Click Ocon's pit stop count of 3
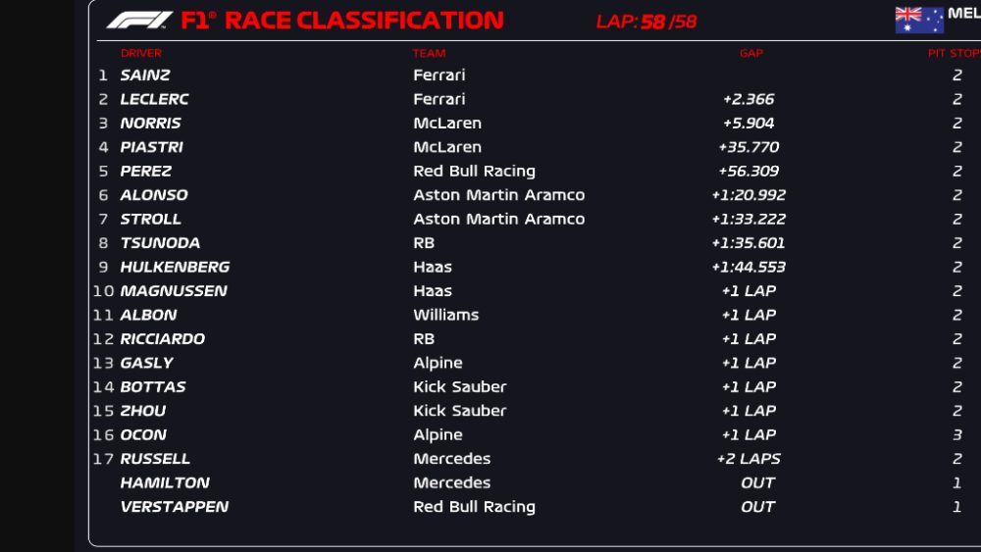The height and width of the screenshot is (552, 981). click(x=956, y=434)
